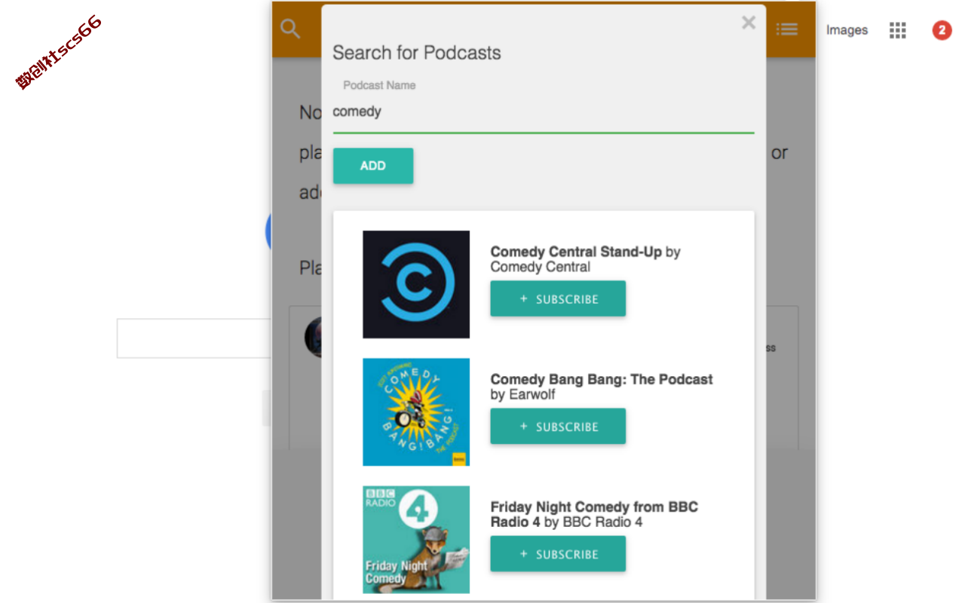
Task: Click the Comedy Central Stand-Up title text
Action: (576, 252)
